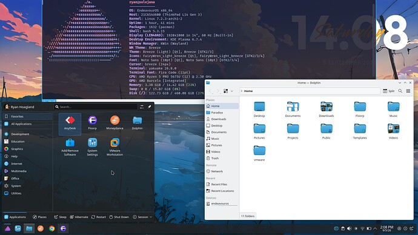
Task: Click the Google Chrome taskbar icon
Action: pyautogui.click(x=51, y=228)
